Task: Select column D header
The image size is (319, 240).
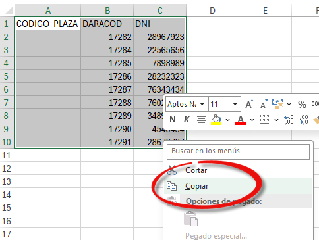Action: pyautogui.click(x=212, y=11)
